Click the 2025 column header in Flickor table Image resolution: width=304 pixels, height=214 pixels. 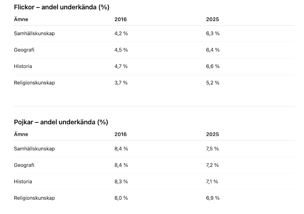(x=212, y=19)
